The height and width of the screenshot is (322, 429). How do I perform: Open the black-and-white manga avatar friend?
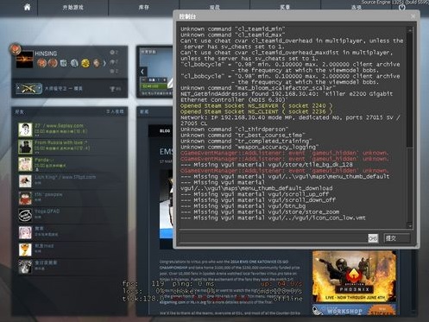click(25, 267)
